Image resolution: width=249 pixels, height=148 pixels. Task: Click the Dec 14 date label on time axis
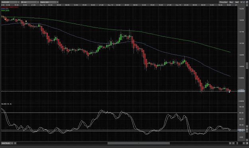[178, 5]
